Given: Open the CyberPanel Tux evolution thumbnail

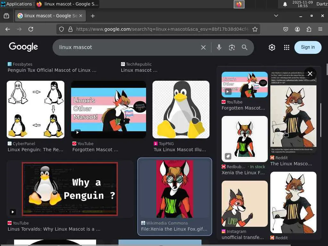Looking at the screenshot, I should pyautogui.click(x=36, y=110).
